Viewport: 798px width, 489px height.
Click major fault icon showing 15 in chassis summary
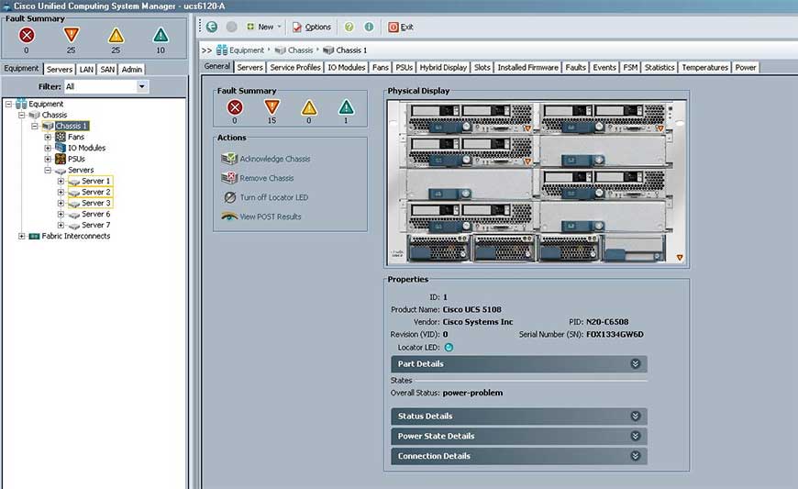coord(272,107)
